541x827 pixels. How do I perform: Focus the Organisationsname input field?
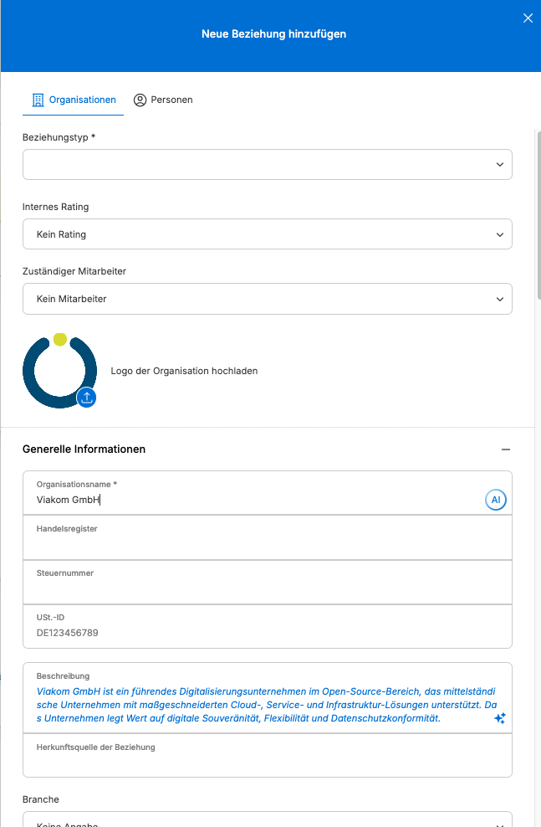tap(267, 493)
